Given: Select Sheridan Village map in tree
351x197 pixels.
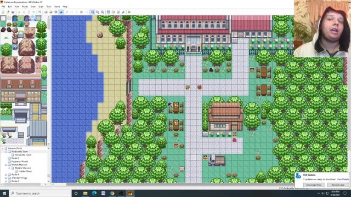Looking at the screenshot, I should pos(19,178).
